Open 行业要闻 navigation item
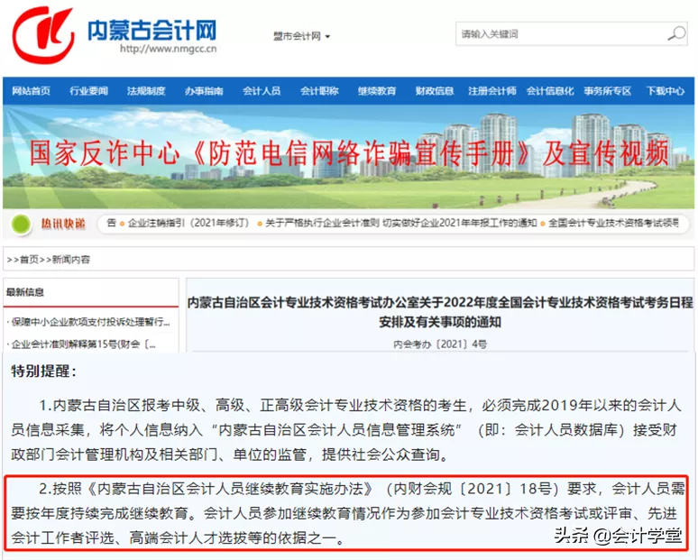The height and width of the screenshot is (560, 698). (x=88, y=91)
